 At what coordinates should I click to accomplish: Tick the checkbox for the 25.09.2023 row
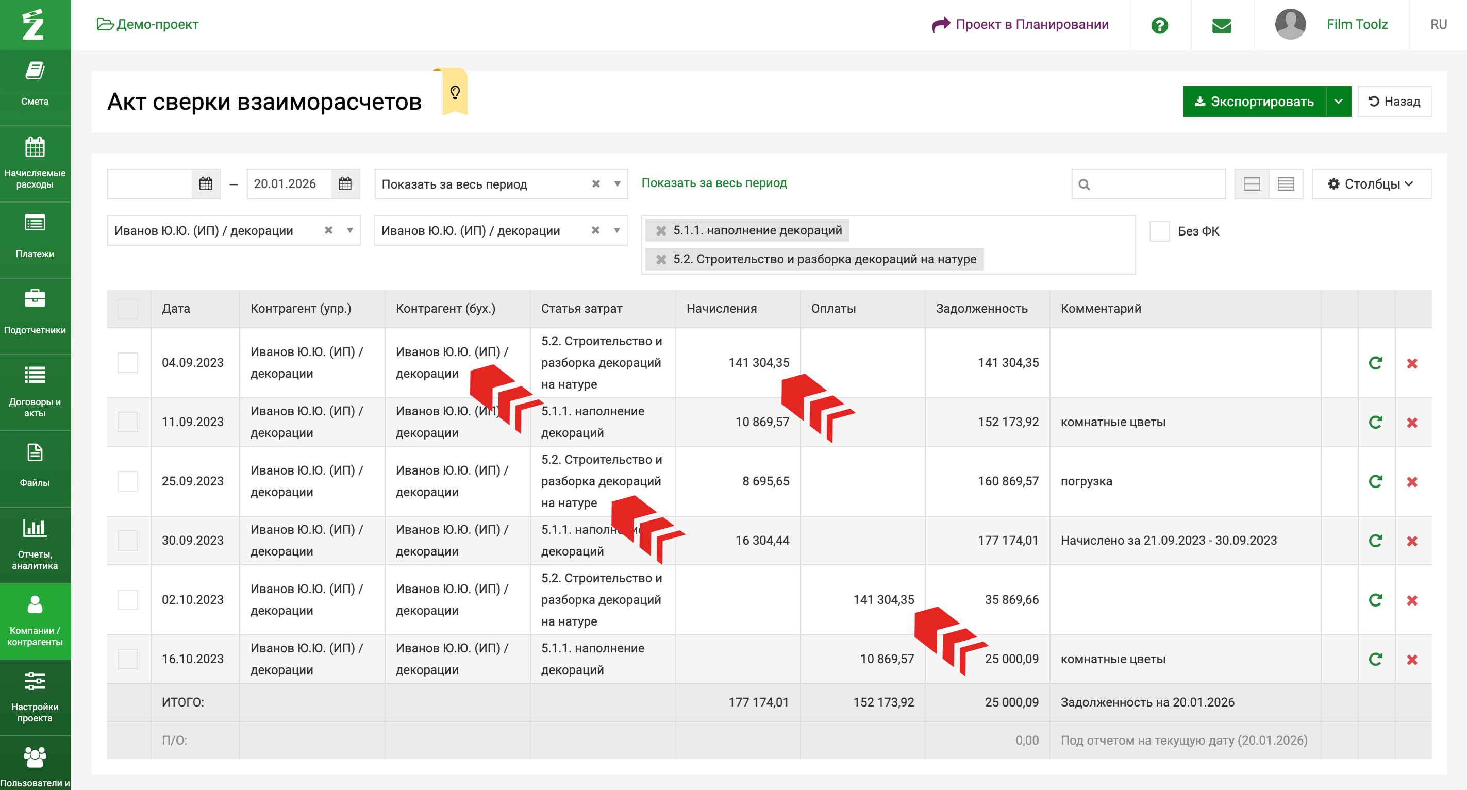point(127,481)
